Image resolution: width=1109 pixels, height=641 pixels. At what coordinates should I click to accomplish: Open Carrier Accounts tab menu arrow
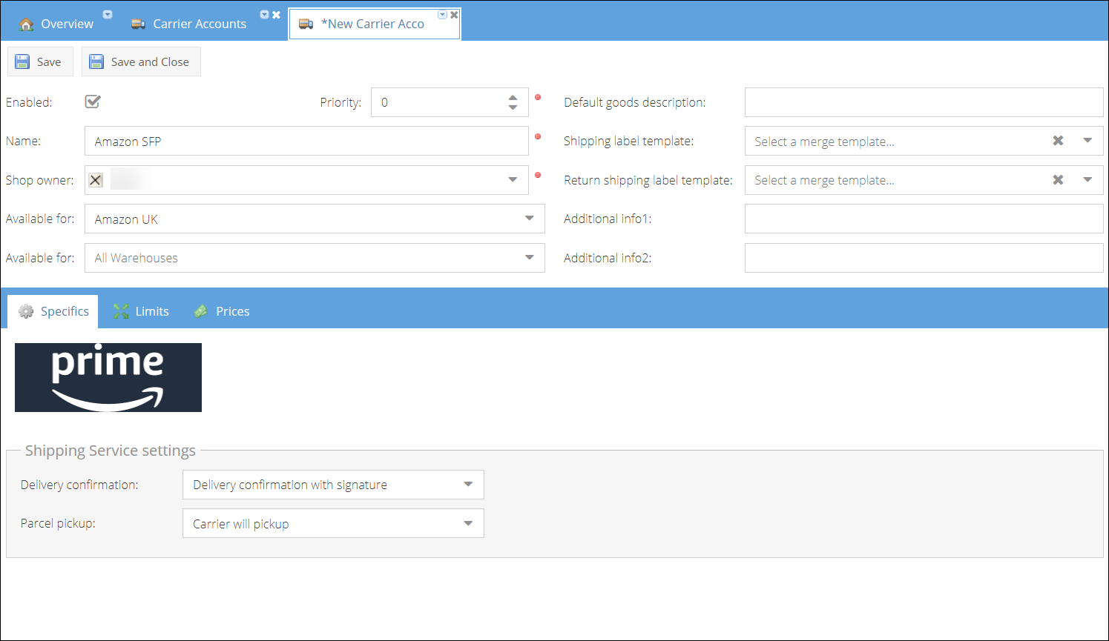(x=264, y=15)
